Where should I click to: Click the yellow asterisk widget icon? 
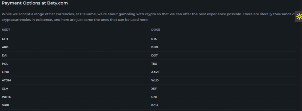[299, 17]
